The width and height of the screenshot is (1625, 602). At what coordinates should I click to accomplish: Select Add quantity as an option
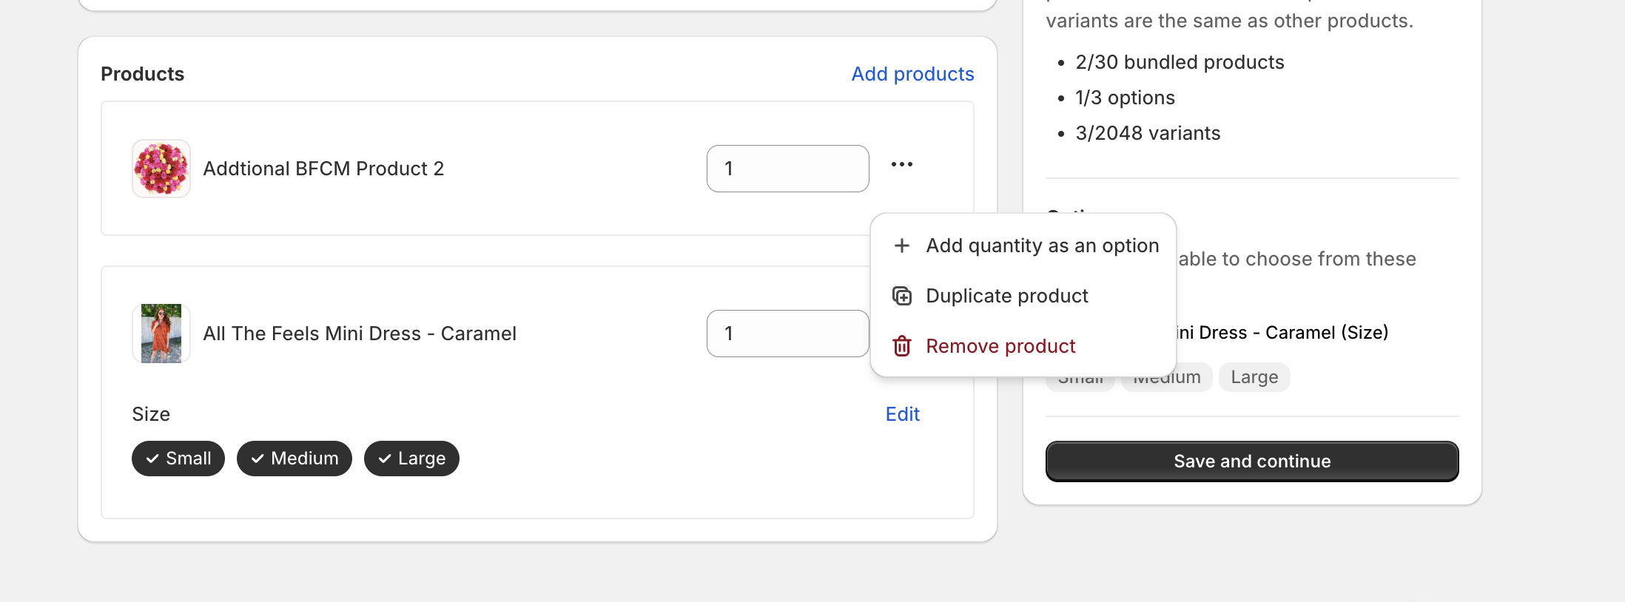coord(1042,246)
